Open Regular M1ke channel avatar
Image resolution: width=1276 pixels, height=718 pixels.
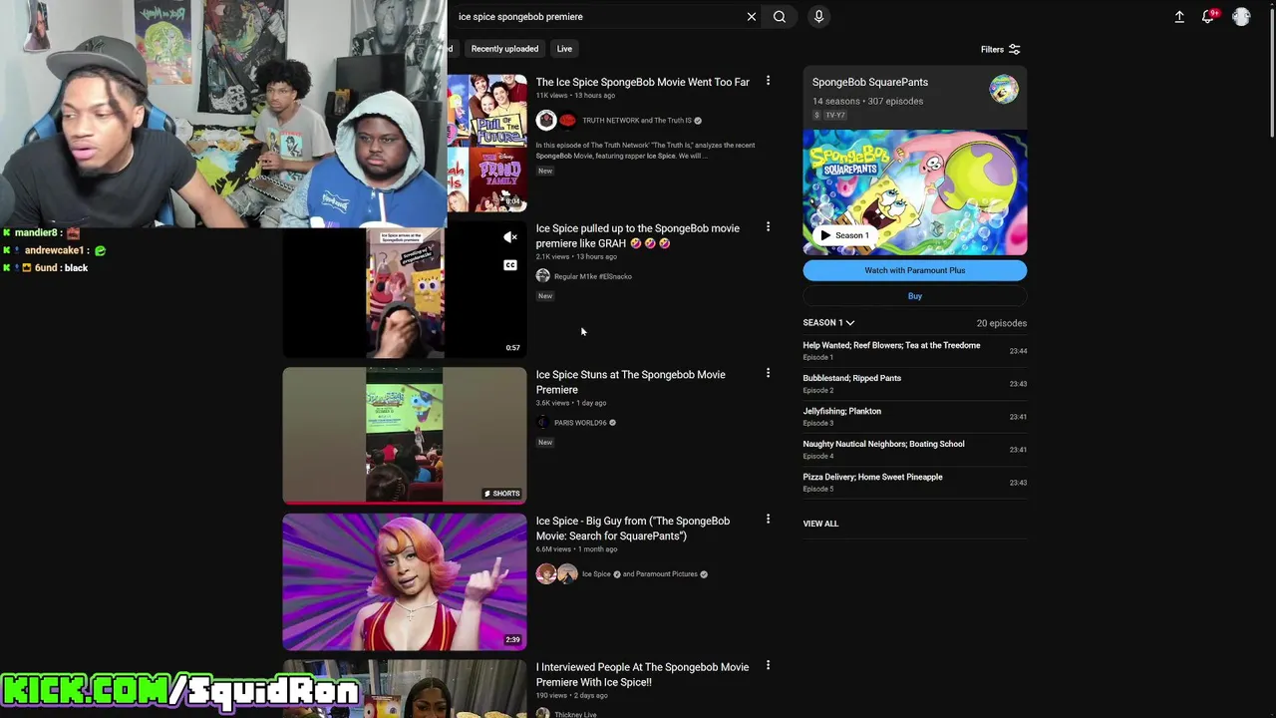543,276
